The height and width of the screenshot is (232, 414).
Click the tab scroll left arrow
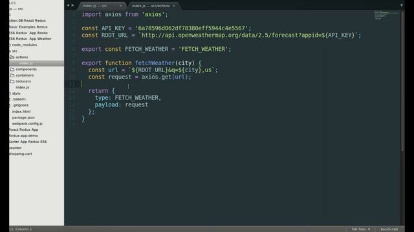tap(68, 5)
